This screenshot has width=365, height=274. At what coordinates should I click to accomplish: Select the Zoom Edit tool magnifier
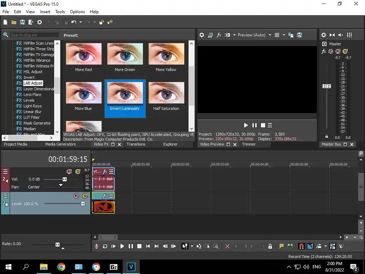coord(216,246)
